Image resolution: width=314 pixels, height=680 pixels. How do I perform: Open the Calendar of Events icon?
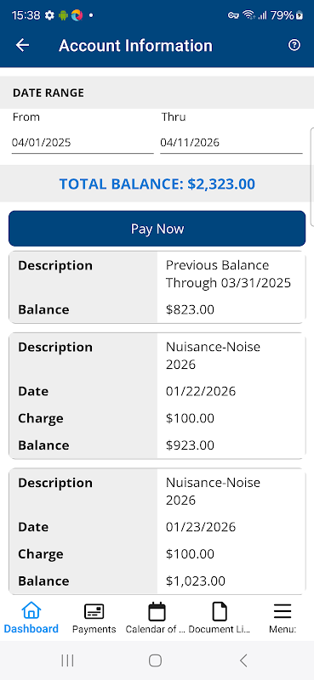coord(157,611)
